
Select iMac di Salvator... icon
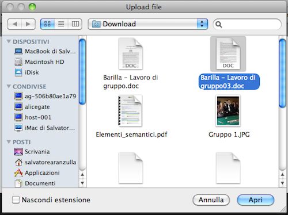coord(18,128)
